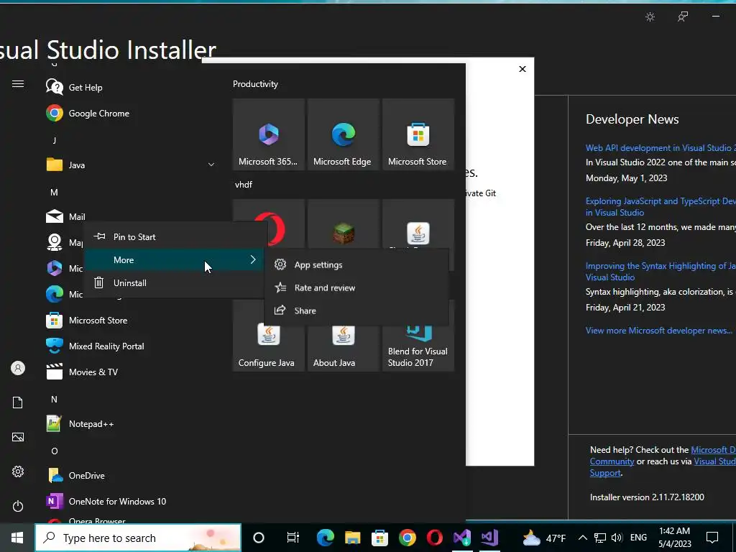Screen dimensions: 736x552
Task: Open Settings gear in Start sidebar
Action: point(18,471)
